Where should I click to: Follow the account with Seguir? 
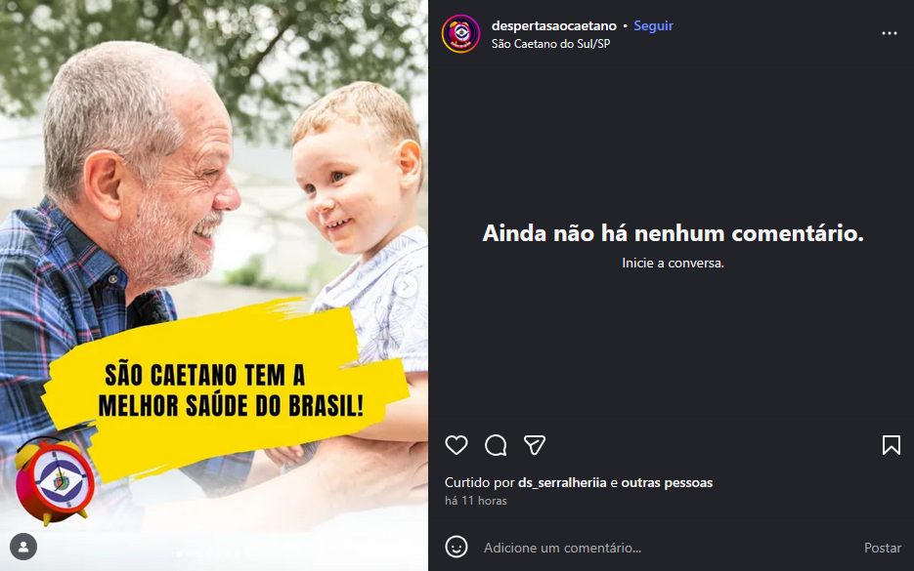tap(653, 25)
